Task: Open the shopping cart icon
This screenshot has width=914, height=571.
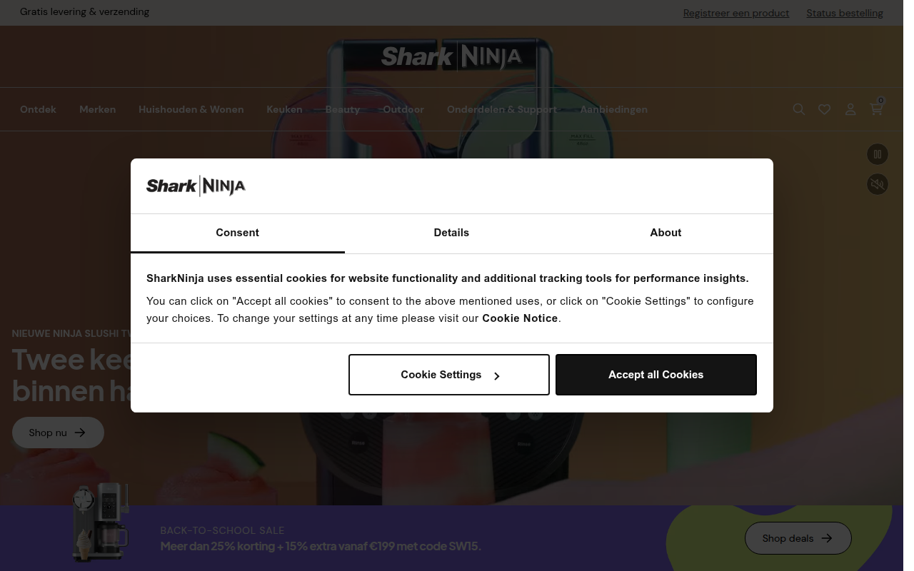Action: 876,108
